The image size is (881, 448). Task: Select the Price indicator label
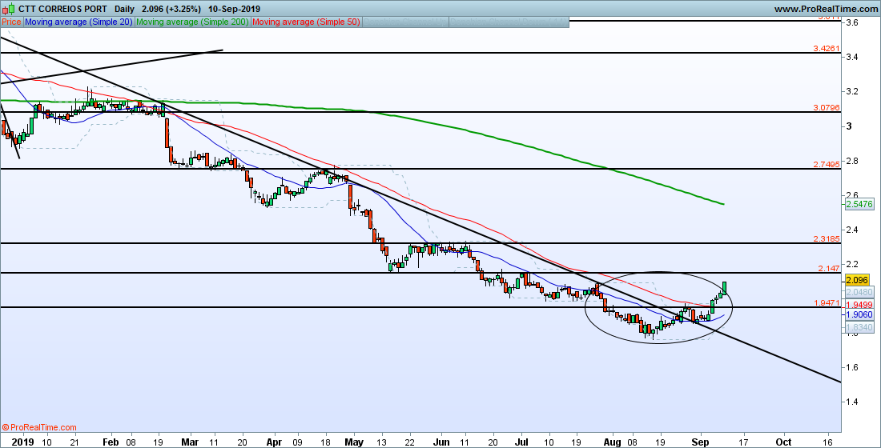point(12,22)
